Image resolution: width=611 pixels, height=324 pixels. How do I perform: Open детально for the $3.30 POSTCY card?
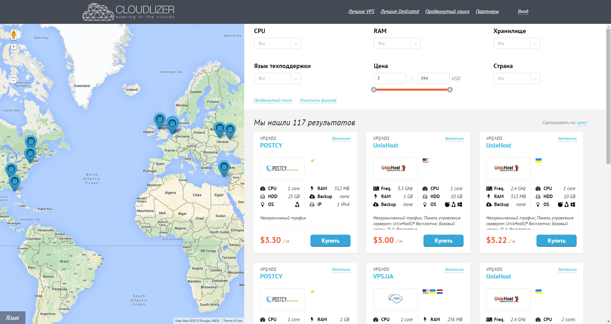[x=341, y=139]
